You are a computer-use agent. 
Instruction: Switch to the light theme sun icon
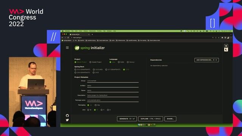click(226, 46)
